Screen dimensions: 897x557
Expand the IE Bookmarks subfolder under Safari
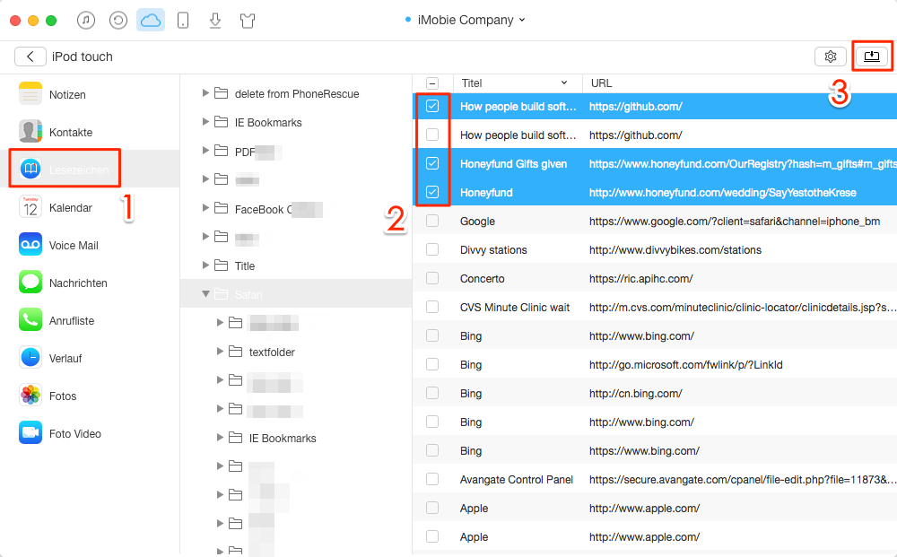coord(220,438)
